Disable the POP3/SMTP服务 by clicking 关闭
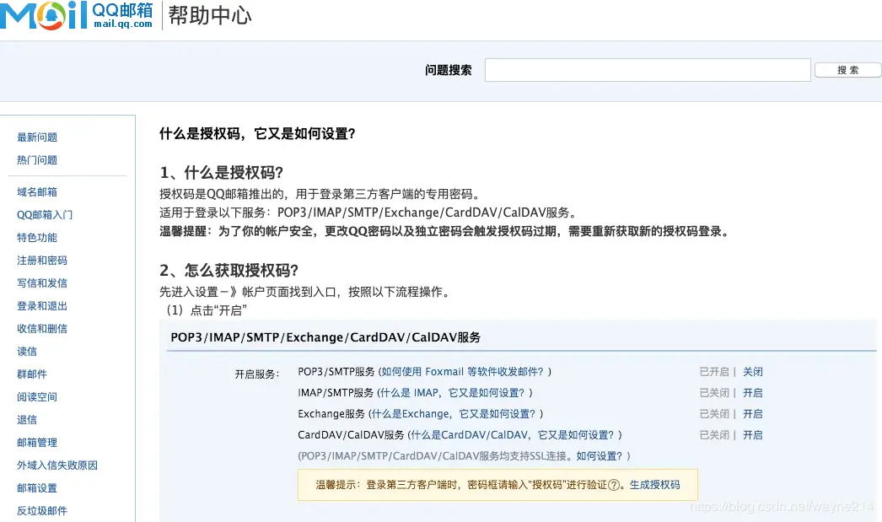Viewport: 882px width, 522px height. click(753, 371)
